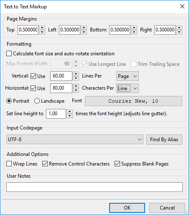Click in the Bottom margin field
This screenshot has height=215, width=189.
point(120,30)
